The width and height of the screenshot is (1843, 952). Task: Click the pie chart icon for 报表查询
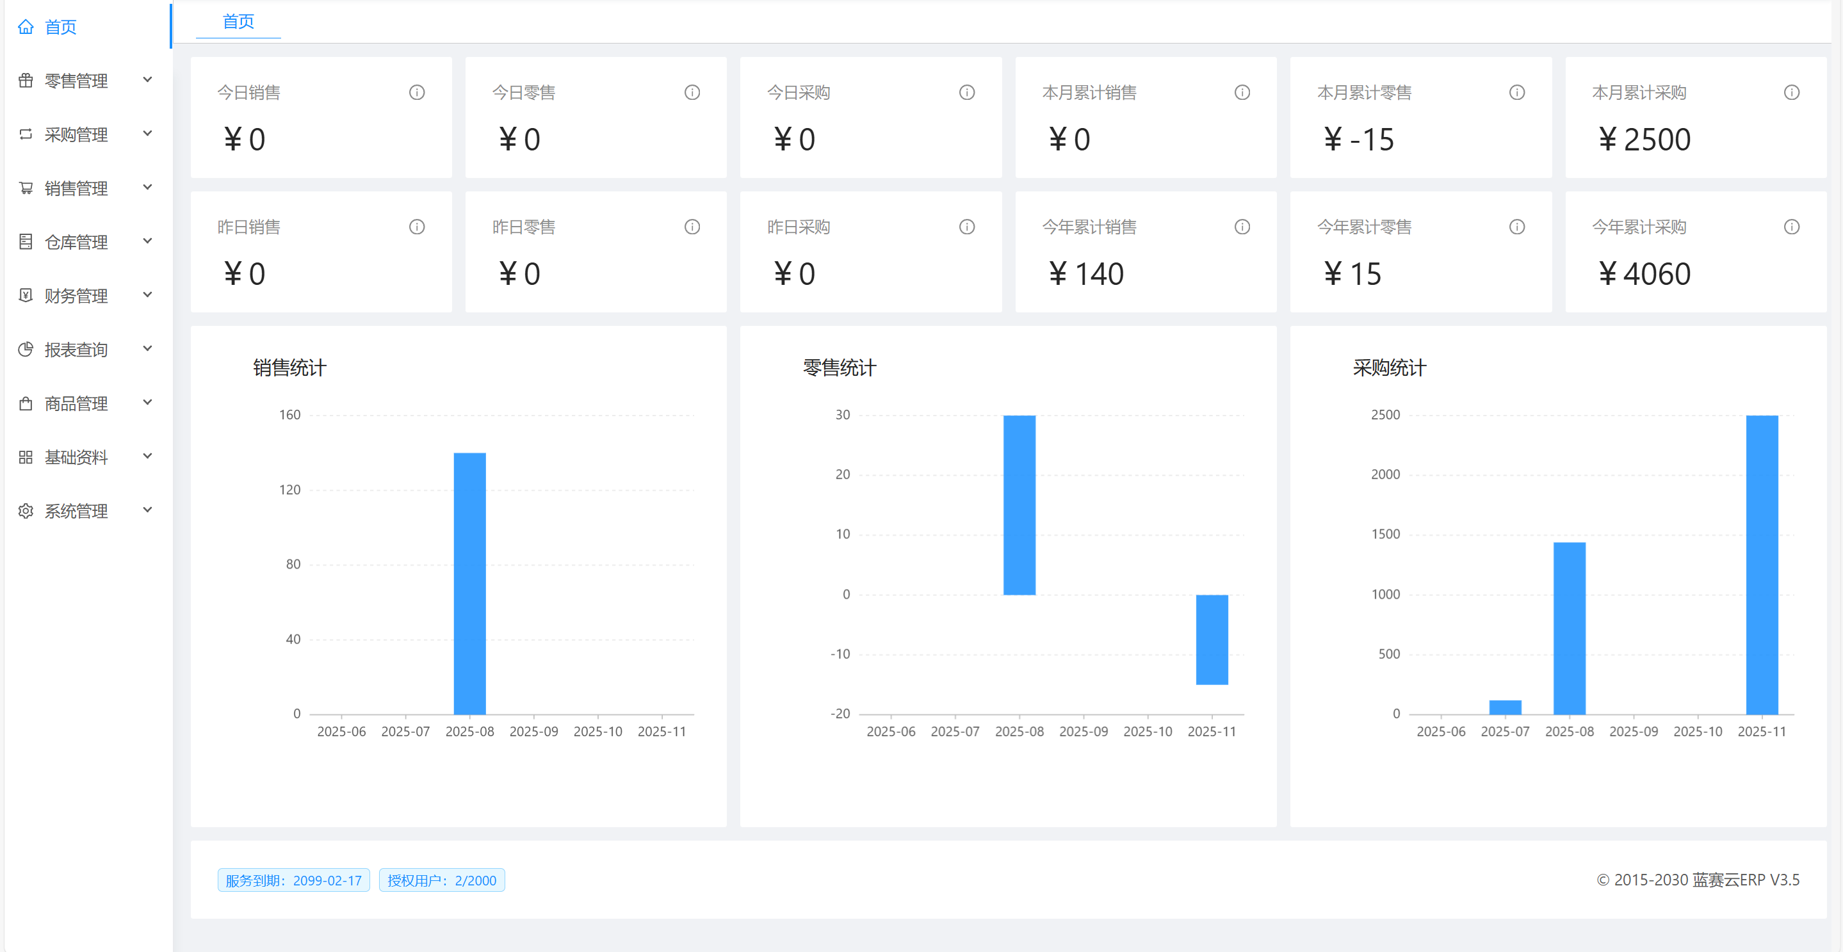pyautogui.click(x=26, y=349)
